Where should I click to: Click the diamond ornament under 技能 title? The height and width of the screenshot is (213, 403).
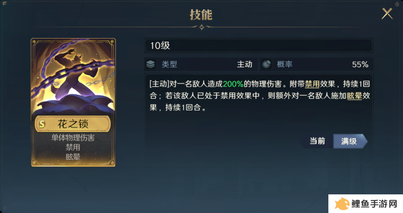pos(202,27)
